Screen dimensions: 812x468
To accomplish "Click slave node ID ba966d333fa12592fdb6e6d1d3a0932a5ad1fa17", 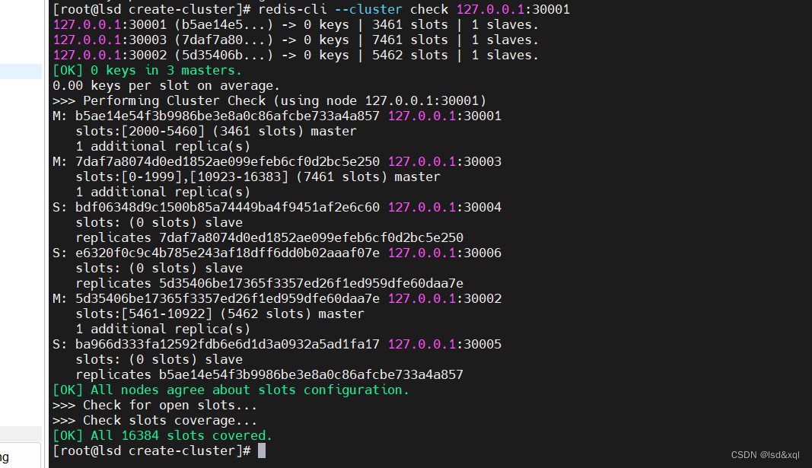I will tap(228, 344).
